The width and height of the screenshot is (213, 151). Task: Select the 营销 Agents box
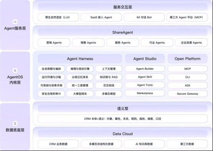click(x=54, y=43)
